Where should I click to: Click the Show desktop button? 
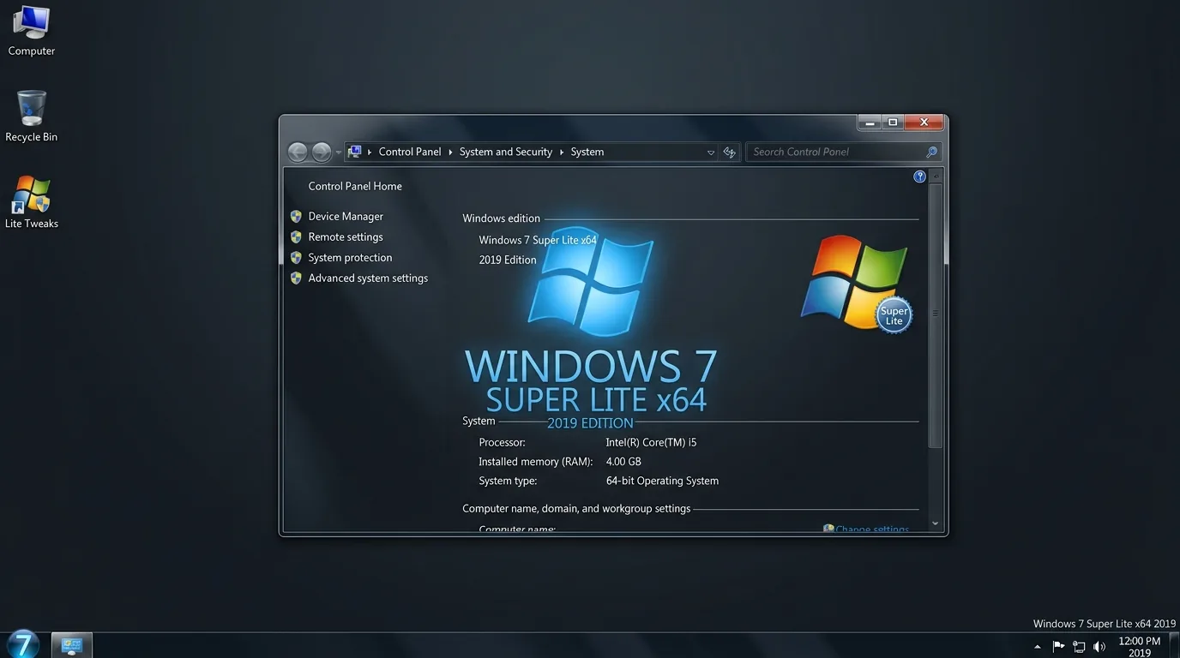pyautogui.click(x=1174, y=645)
